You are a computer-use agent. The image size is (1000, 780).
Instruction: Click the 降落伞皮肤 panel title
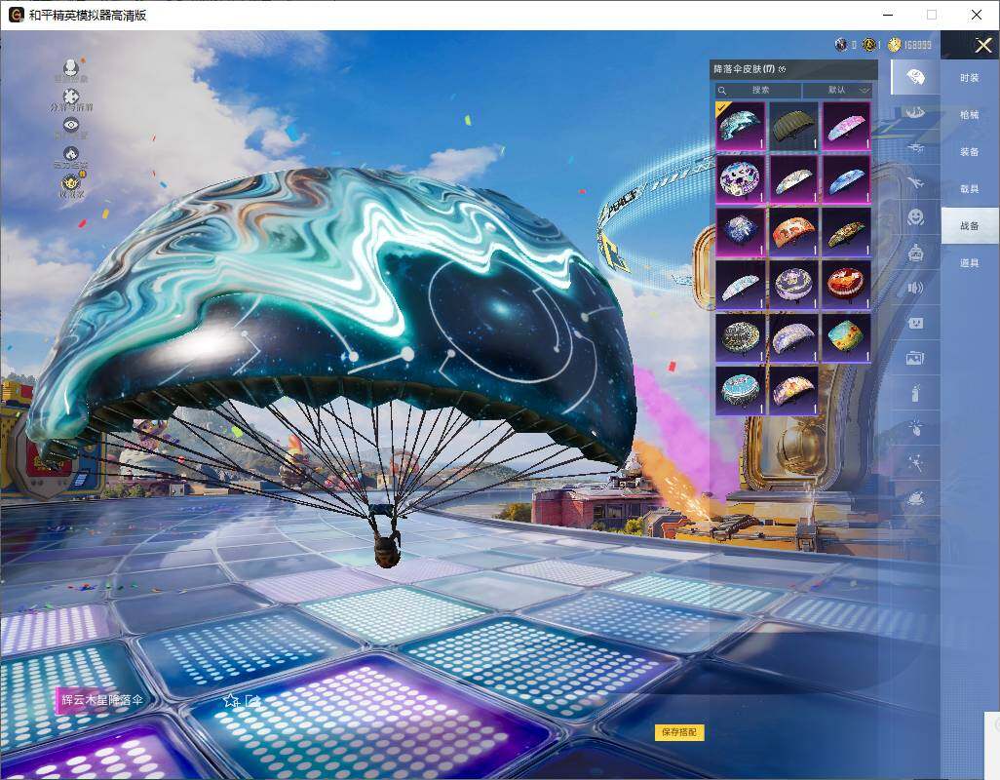coord(744,69)
